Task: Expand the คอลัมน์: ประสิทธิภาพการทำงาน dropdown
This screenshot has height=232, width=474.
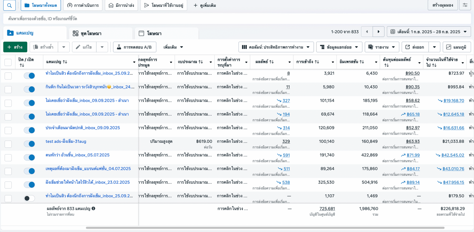Action: coord(276,47)
